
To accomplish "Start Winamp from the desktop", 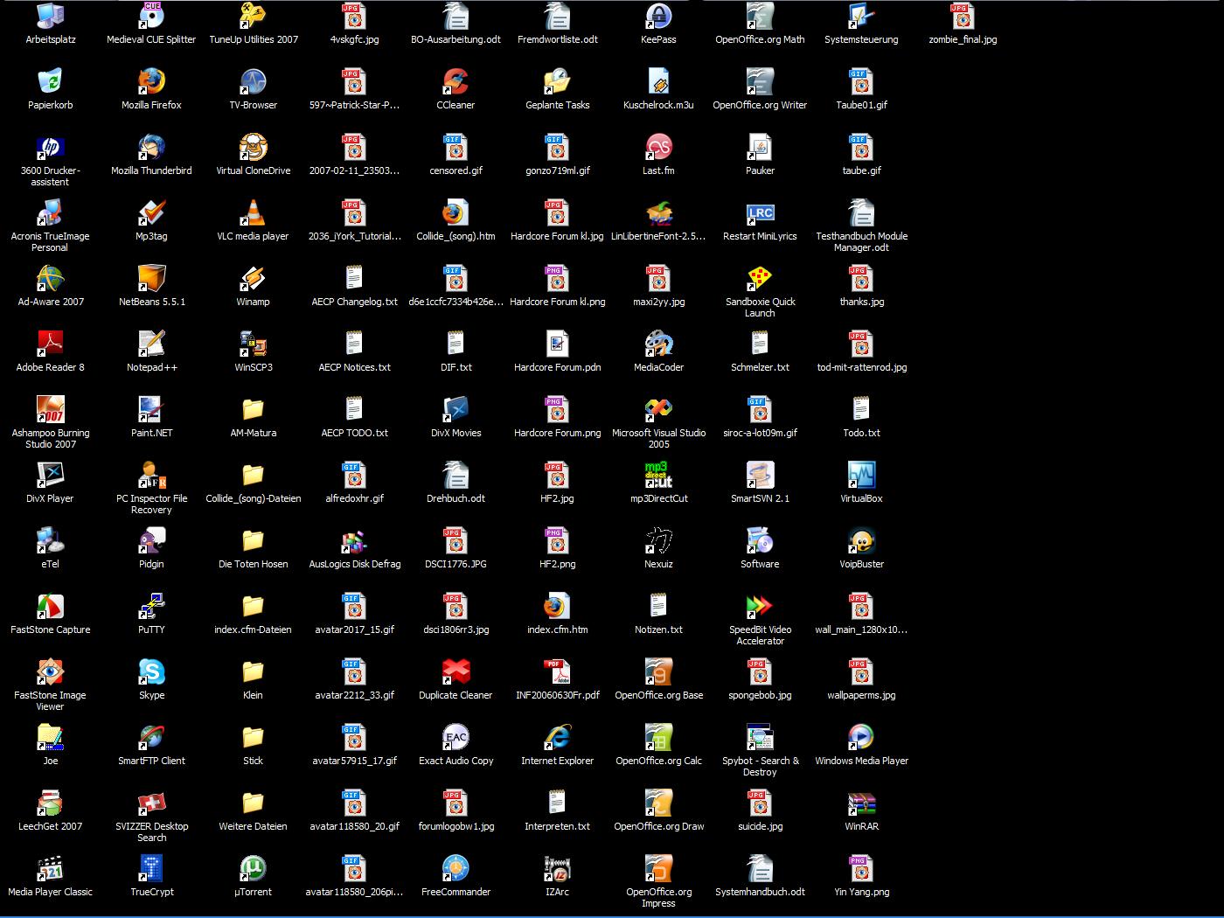I will click(x=254, y=278).
